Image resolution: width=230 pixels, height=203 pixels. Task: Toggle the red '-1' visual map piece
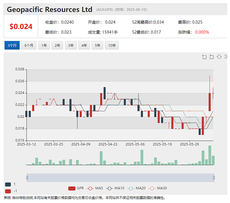tap(8, 191)
